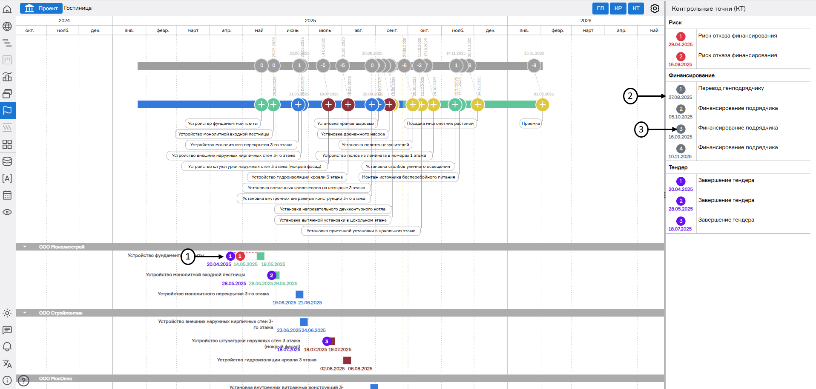
Task: Open the comments chat icon
Action: [x=7, y=330]
